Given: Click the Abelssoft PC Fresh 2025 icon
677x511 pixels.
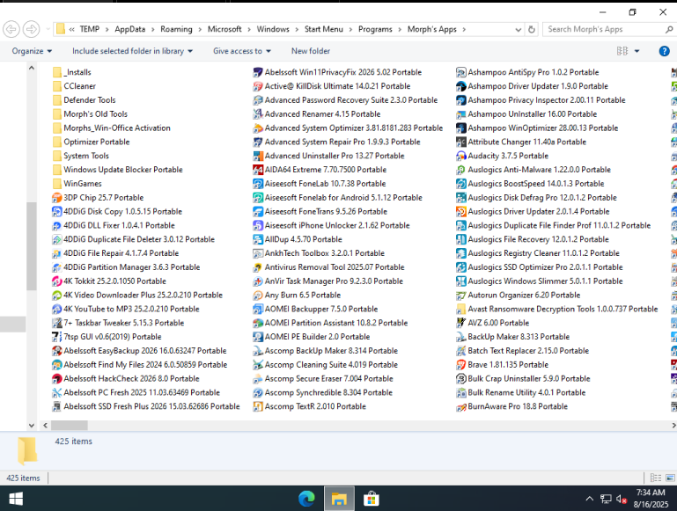Looking at the screenshot, I should click(x=56, y=393).
